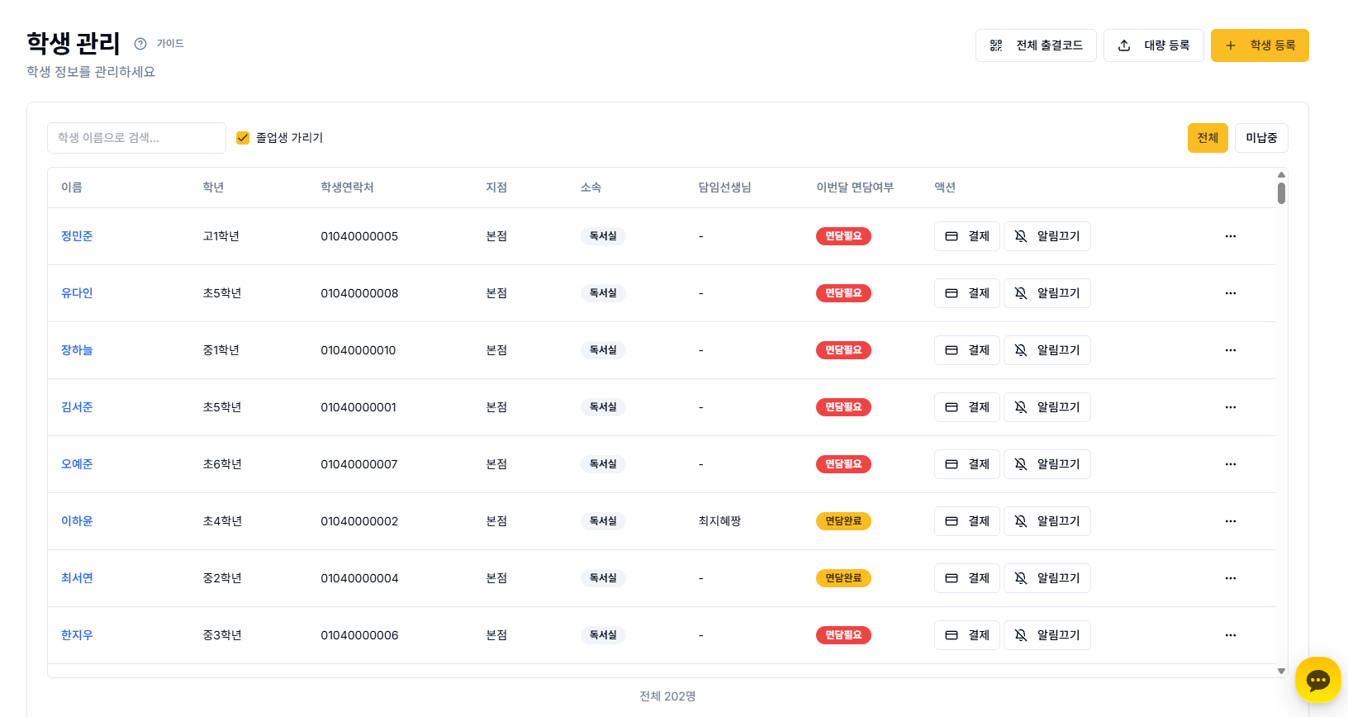
Task: Click the table's vertical scrollbar thumb
Action: pyautogui.click(x=1281, y=192)
